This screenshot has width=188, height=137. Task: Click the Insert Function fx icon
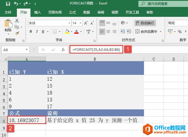coord(63,50)
